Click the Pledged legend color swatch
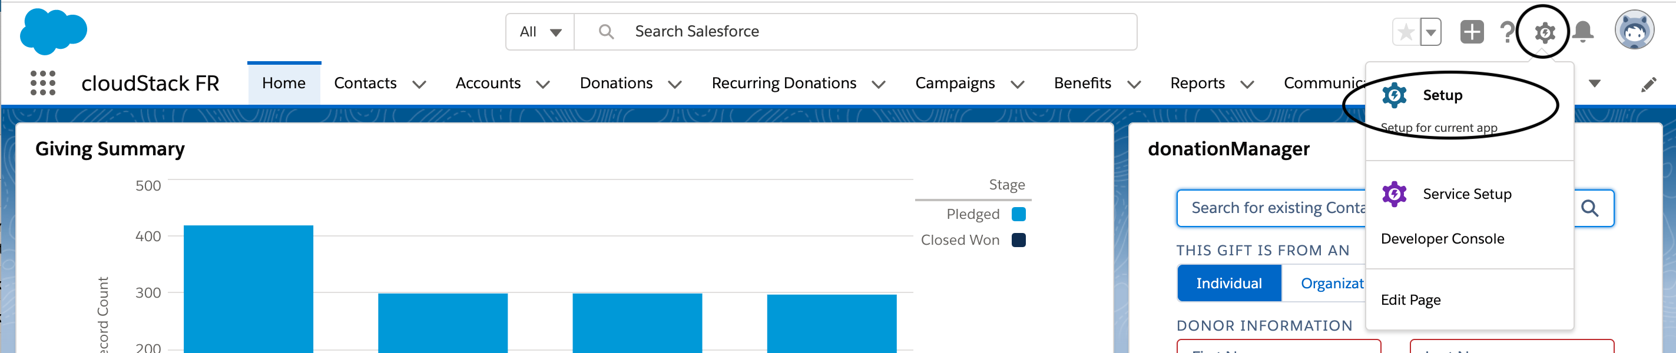Viewport: 1676px width, 353px height. [x=1019, y=214]
